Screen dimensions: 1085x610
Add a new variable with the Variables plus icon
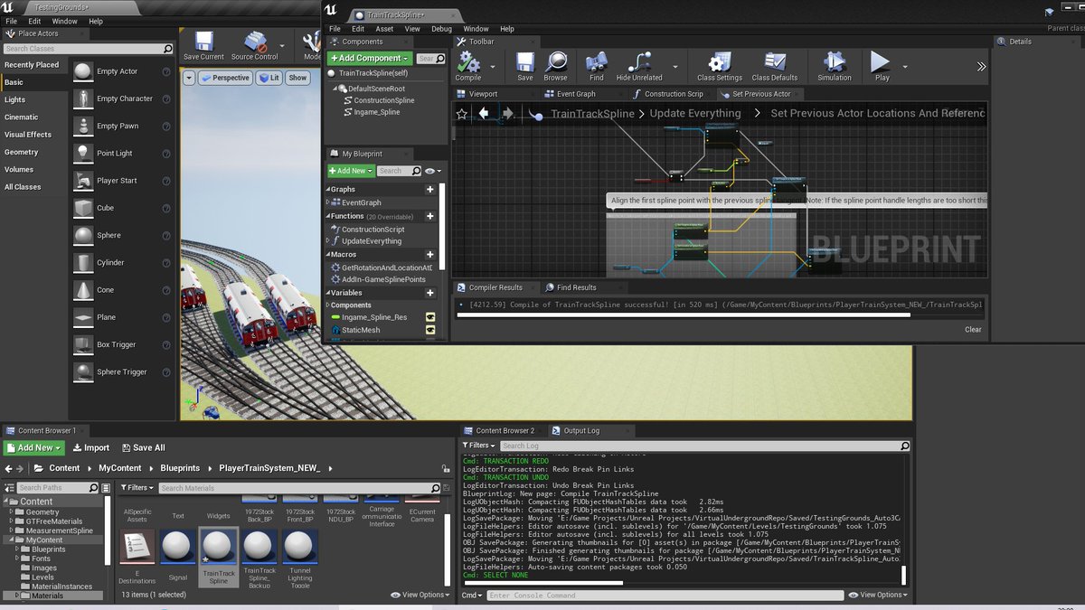point(430,293)
